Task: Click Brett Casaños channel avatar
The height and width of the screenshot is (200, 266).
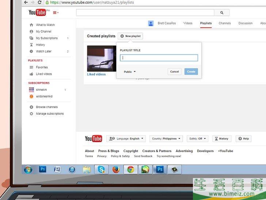Action: pyautogui.click(x=151, y=23)
